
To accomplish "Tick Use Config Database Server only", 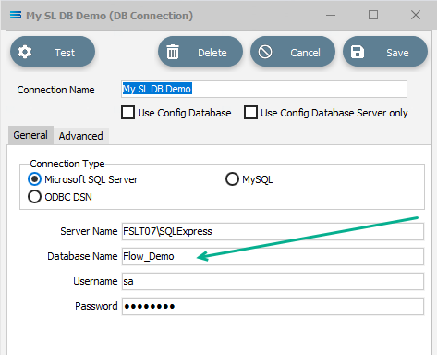I will (x=250, y=113).
